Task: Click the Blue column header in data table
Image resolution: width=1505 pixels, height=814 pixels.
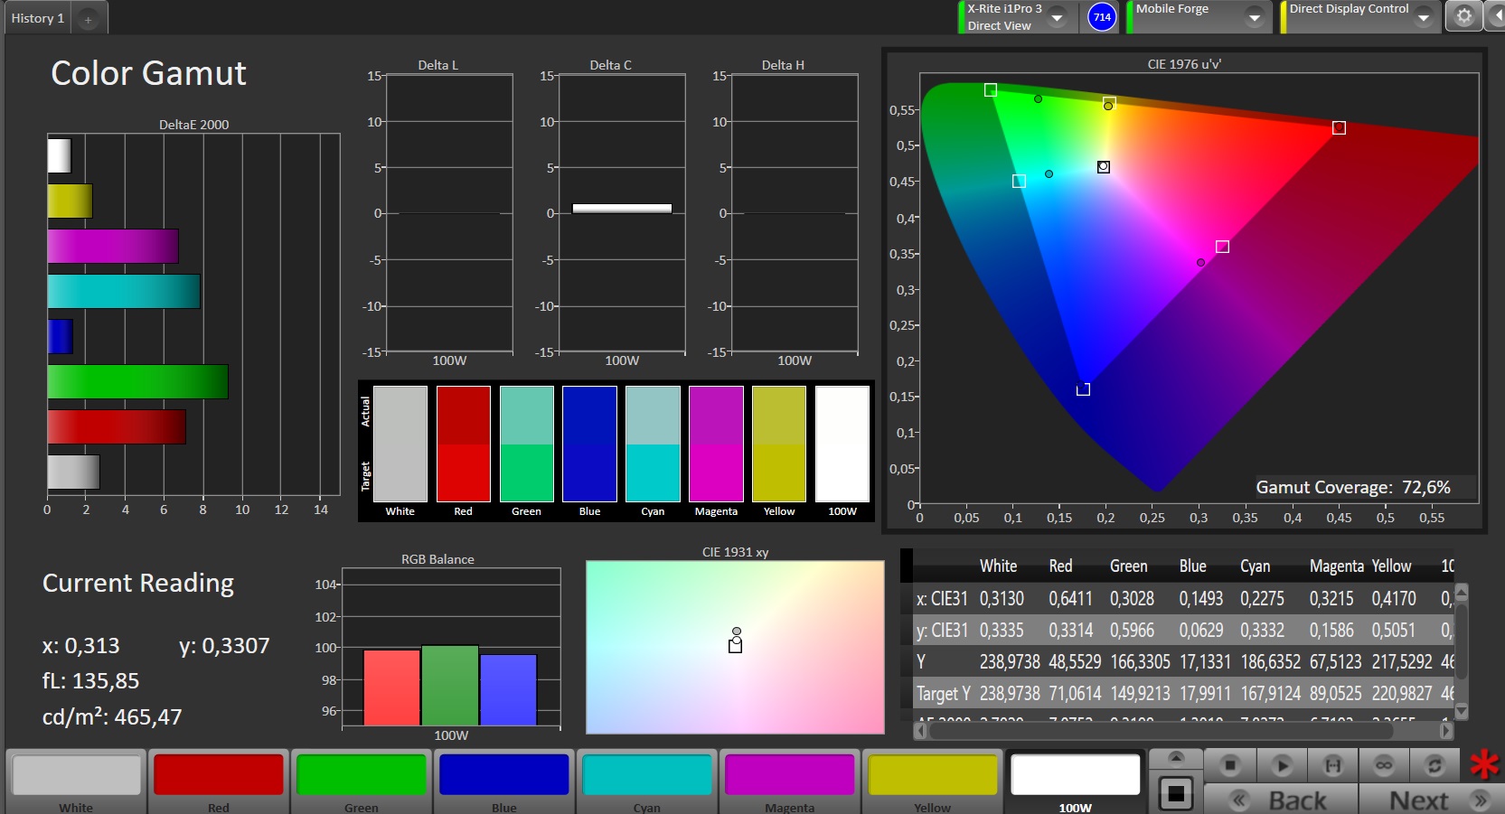Action: click(1192, 566)
